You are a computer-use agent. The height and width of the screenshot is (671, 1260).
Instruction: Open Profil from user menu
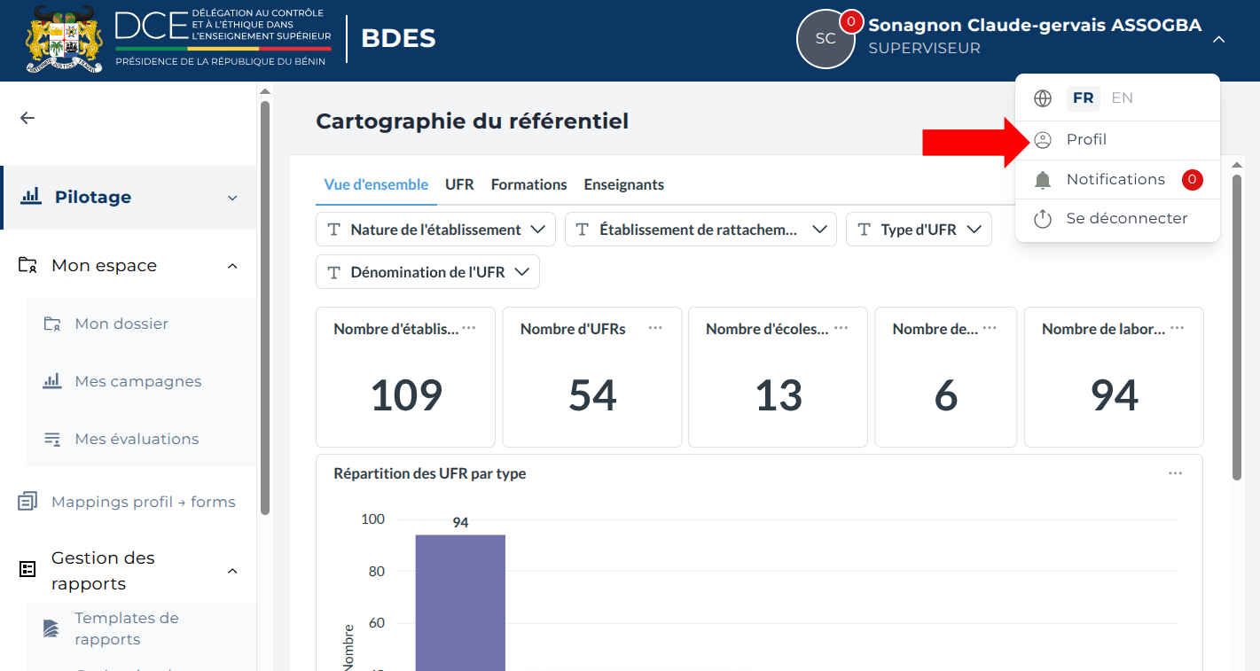pos(1117,140)
